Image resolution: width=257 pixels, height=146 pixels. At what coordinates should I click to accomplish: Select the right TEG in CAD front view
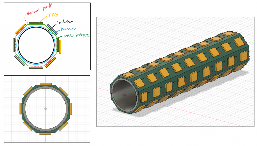pos(71,108)
